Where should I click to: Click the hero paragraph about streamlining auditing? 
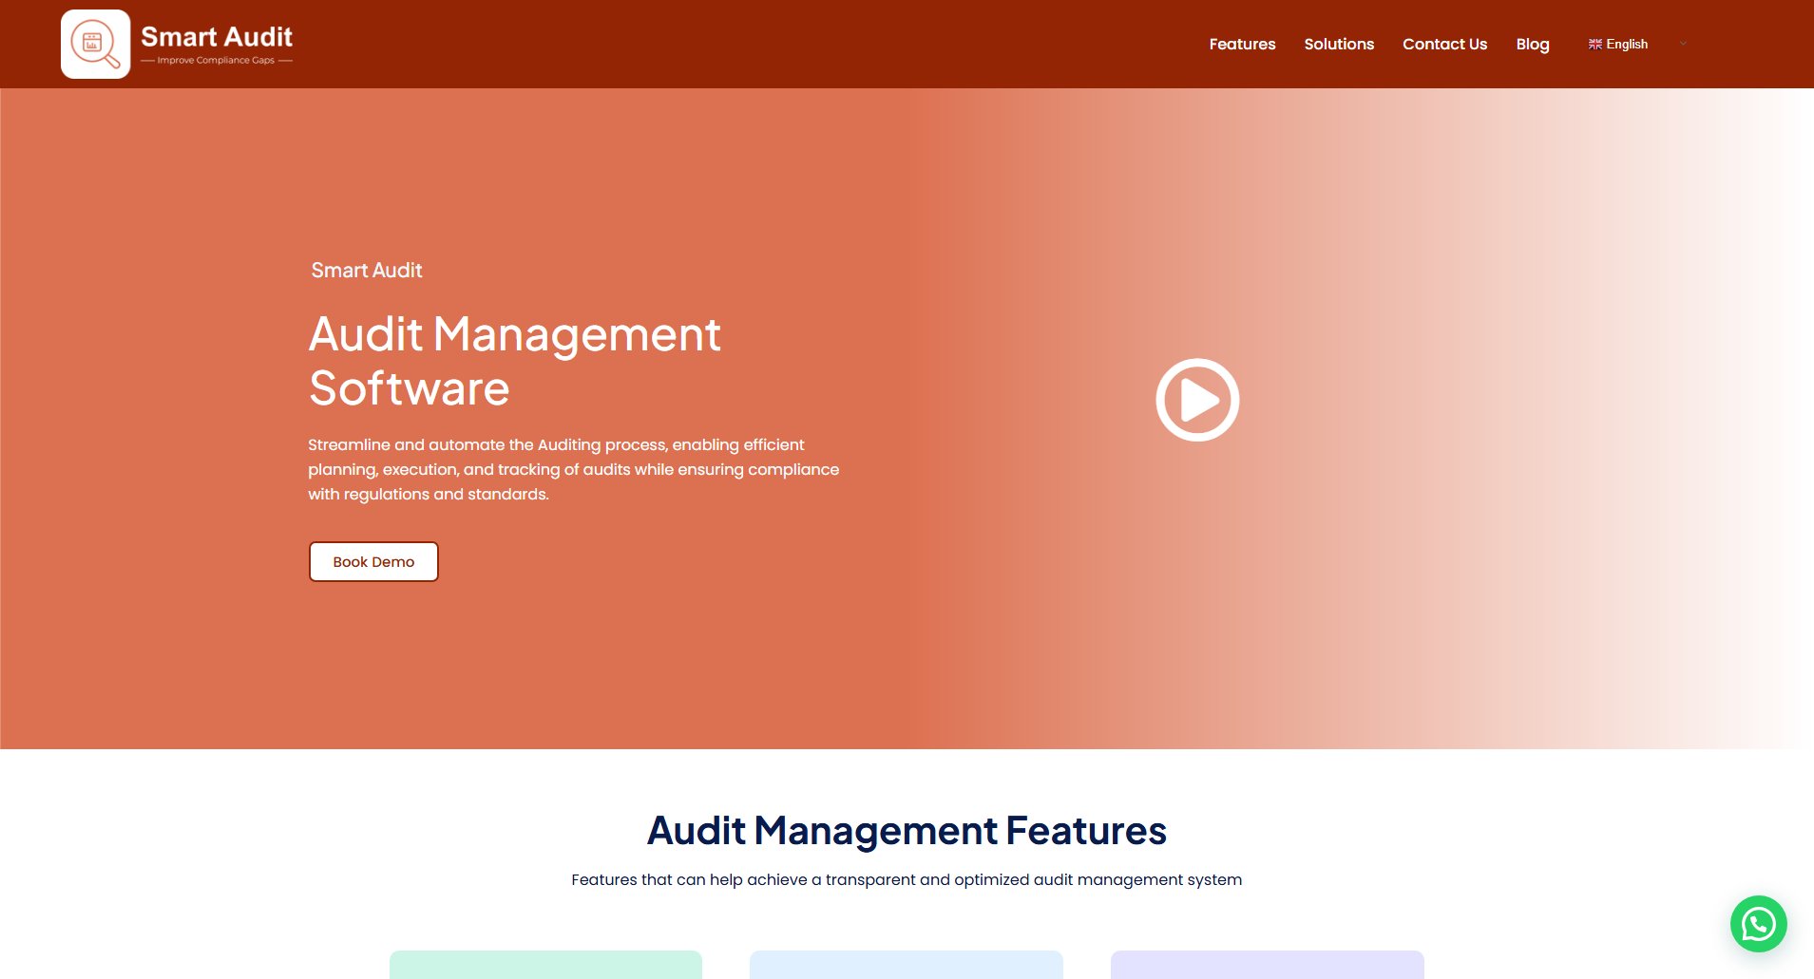point(573,469)
